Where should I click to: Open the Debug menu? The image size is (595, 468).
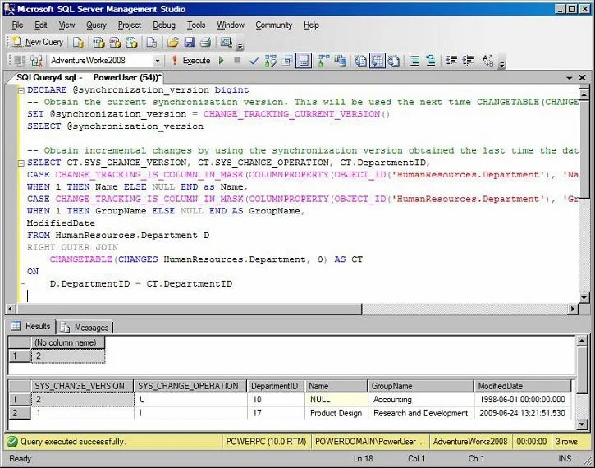[x=164, y=25]
